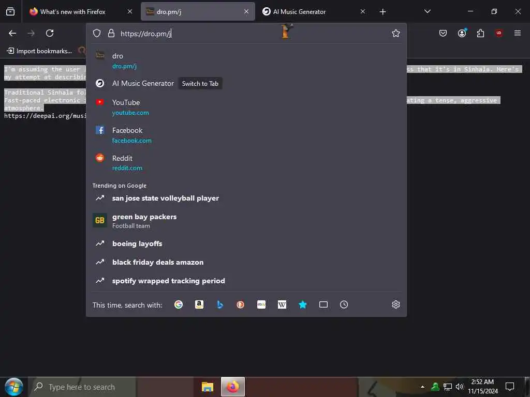Search trending san jose state volleyball player
This screenshot has height=397, width=530.
pos(246,198)
